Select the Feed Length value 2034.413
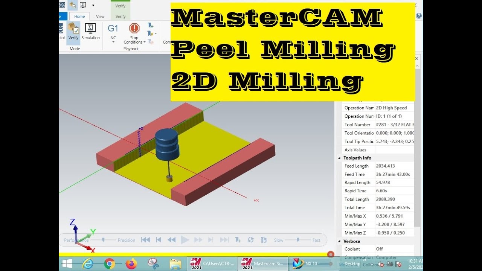Screen dimensions: 482x271 386,166
